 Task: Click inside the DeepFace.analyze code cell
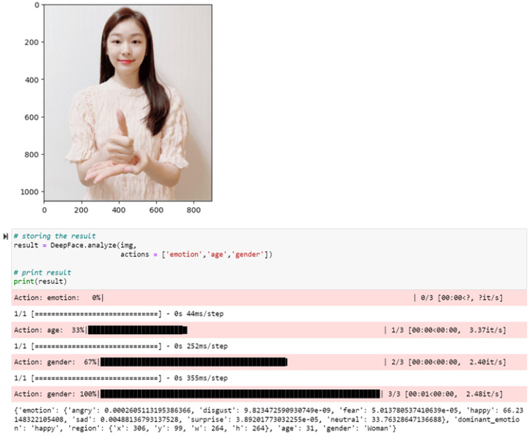(x=269, y=259)
